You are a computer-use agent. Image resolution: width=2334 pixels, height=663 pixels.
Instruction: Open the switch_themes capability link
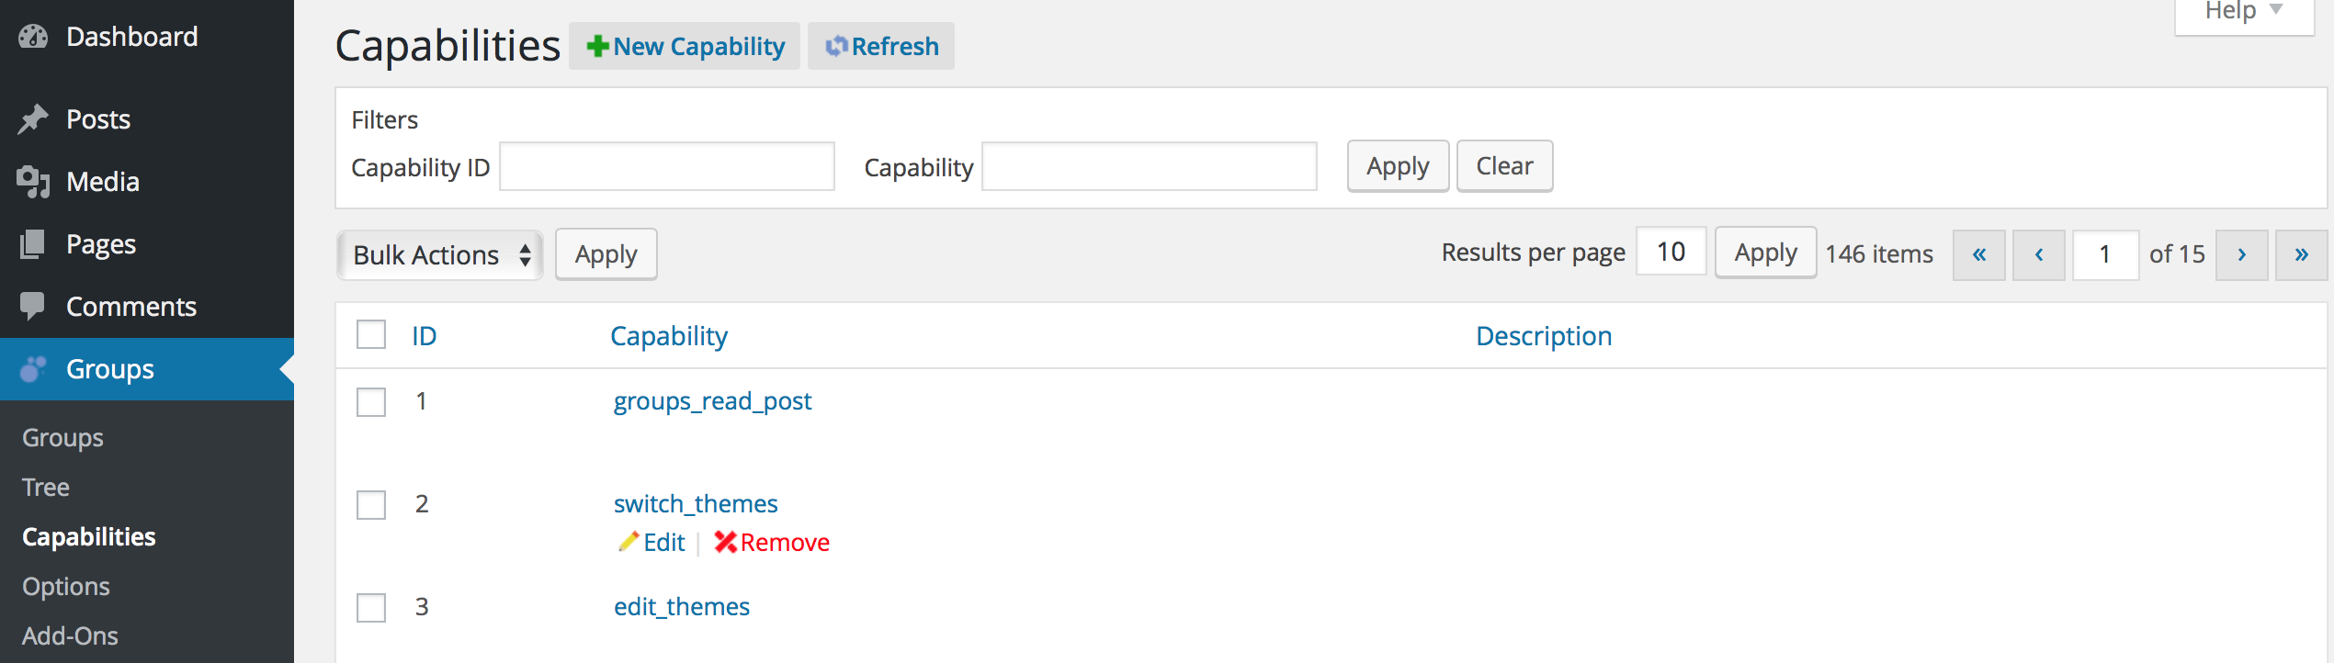coord(696,504)
